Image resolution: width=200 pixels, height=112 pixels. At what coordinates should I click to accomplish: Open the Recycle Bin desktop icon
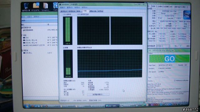pyautogui.click(x=26, y=7)
